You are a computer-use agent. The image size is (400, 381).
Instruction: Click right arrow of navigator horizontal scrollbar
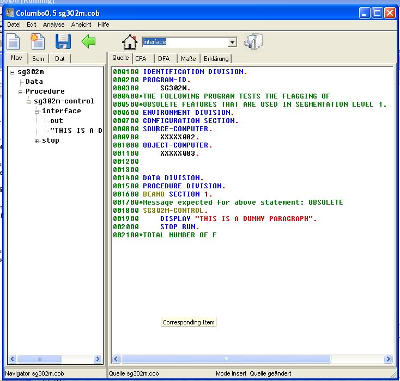98,359
